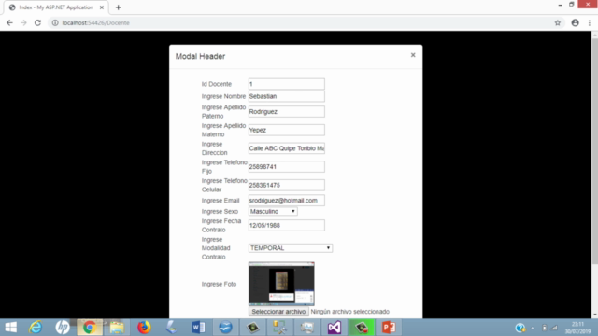
Task: Click the Telefono Fijo field
Action: coord(287,166)
